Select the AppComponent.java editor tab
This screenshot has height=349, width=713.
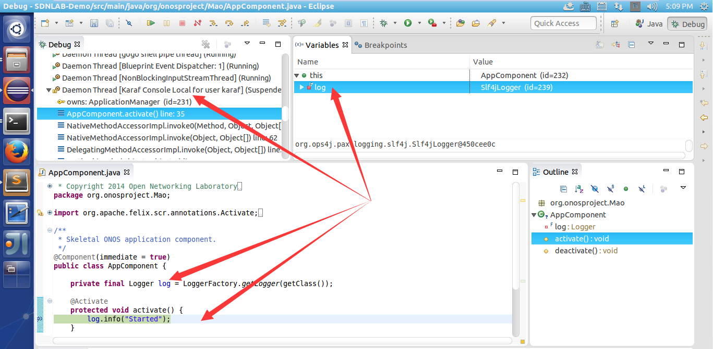[83, 173]
